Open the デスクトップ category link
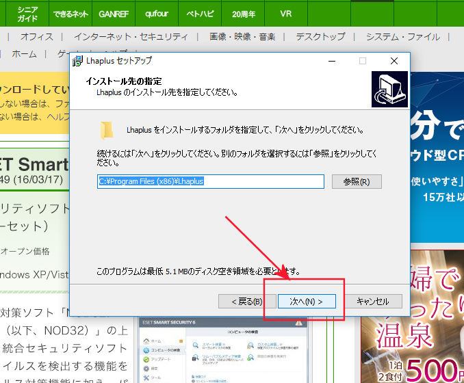Viewport: 464px width, 383px height. pyautogui.click(x=320, y=37)
